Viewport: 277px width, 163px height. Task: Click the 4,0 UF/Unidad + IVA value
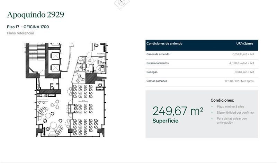(242, 63)
